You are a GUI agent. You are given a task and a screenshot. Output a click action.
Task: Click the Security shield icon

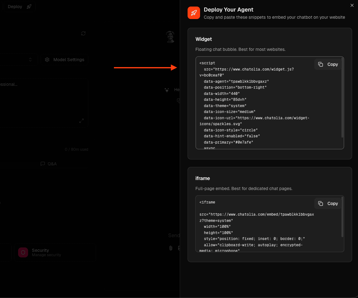pyautogui.click(x=23, y=252)
